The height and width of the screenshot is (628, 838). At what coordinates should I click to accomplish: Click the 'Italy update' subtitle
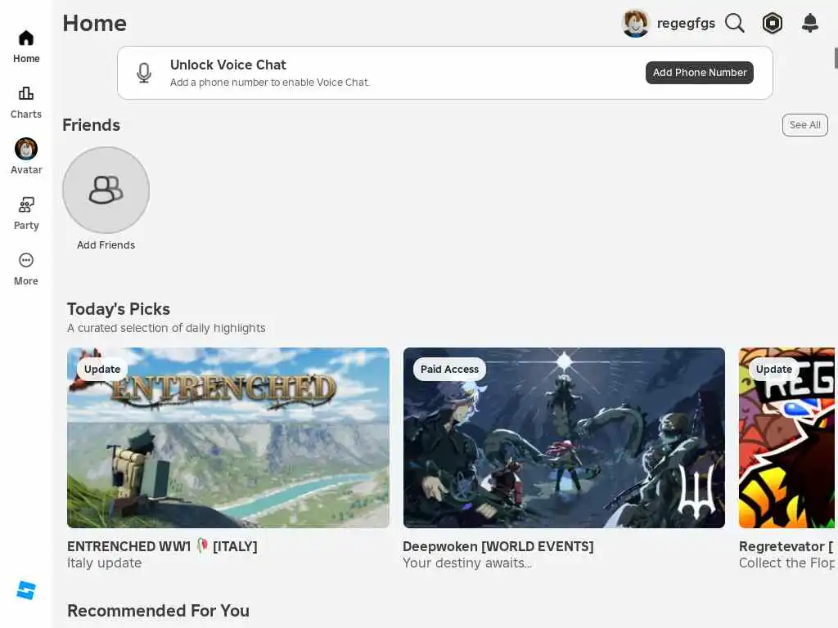click(104, 563)
